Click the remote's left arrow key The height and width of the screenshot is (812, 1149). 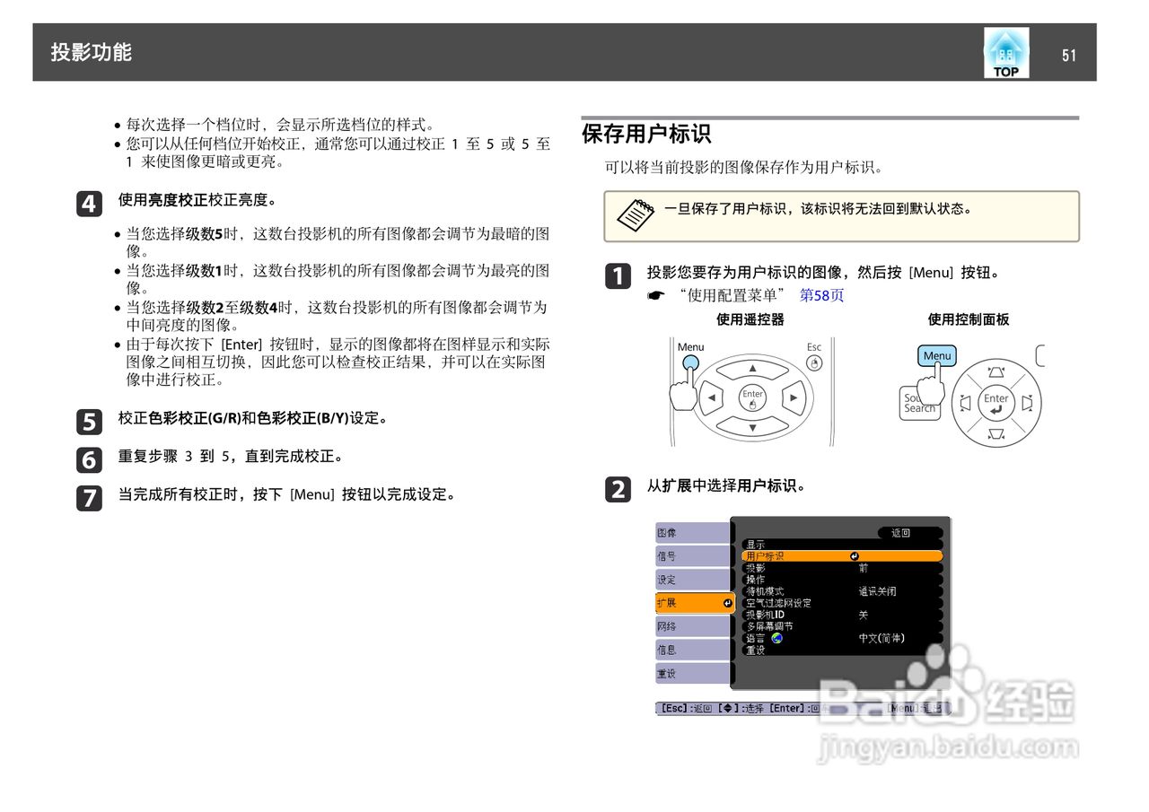pos(710,397)
